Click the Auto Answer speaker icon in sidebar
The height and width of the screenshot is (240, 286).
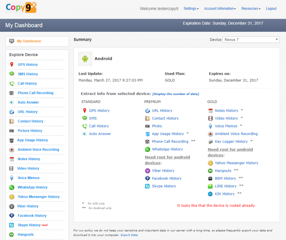pos(11,102)
